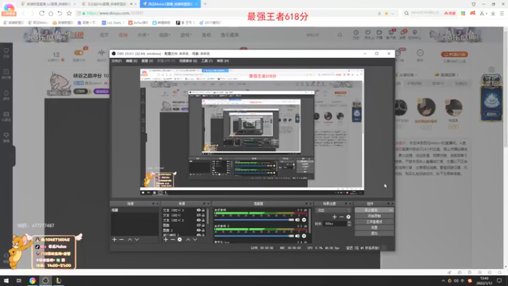The image size is (508, 286).
Task: Open OBS 场景集合(S) menu
Action: 188,61
